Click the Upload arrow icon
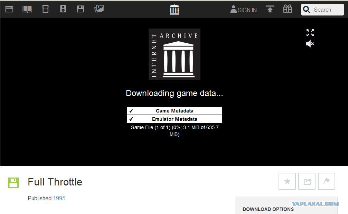This screenshot has width=348, height=214. point(270,9)
